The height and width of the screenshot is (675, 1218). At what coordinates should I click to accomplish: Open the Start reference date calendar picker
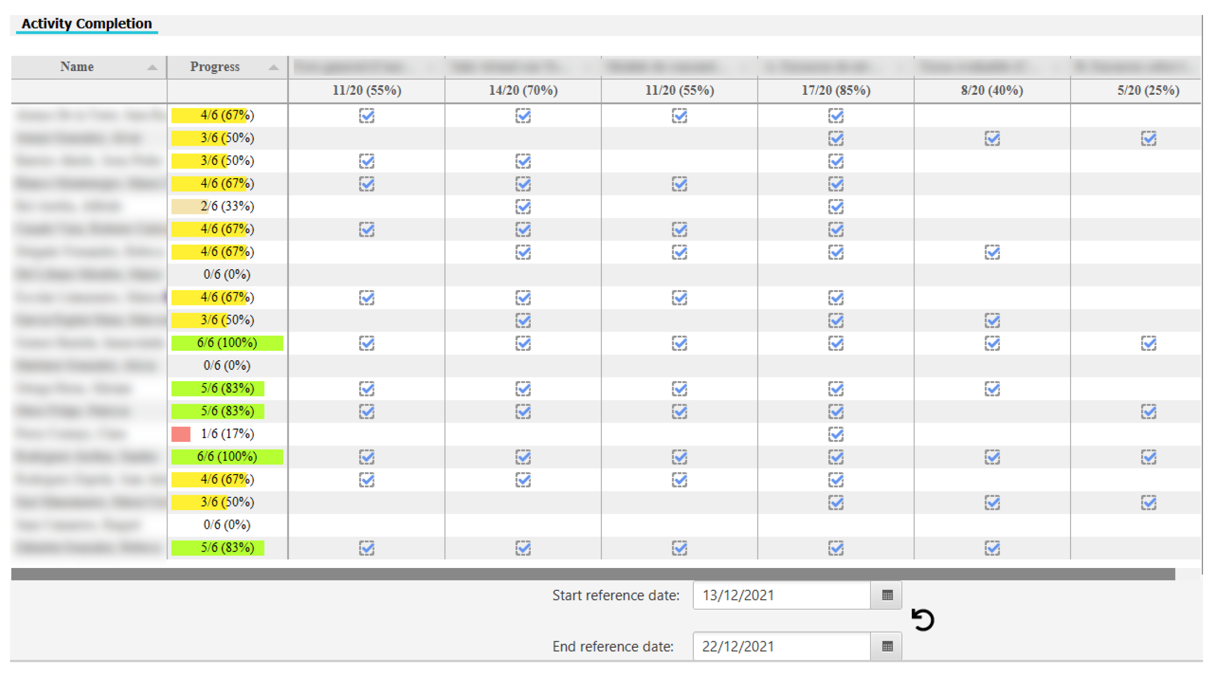(887, 595)
